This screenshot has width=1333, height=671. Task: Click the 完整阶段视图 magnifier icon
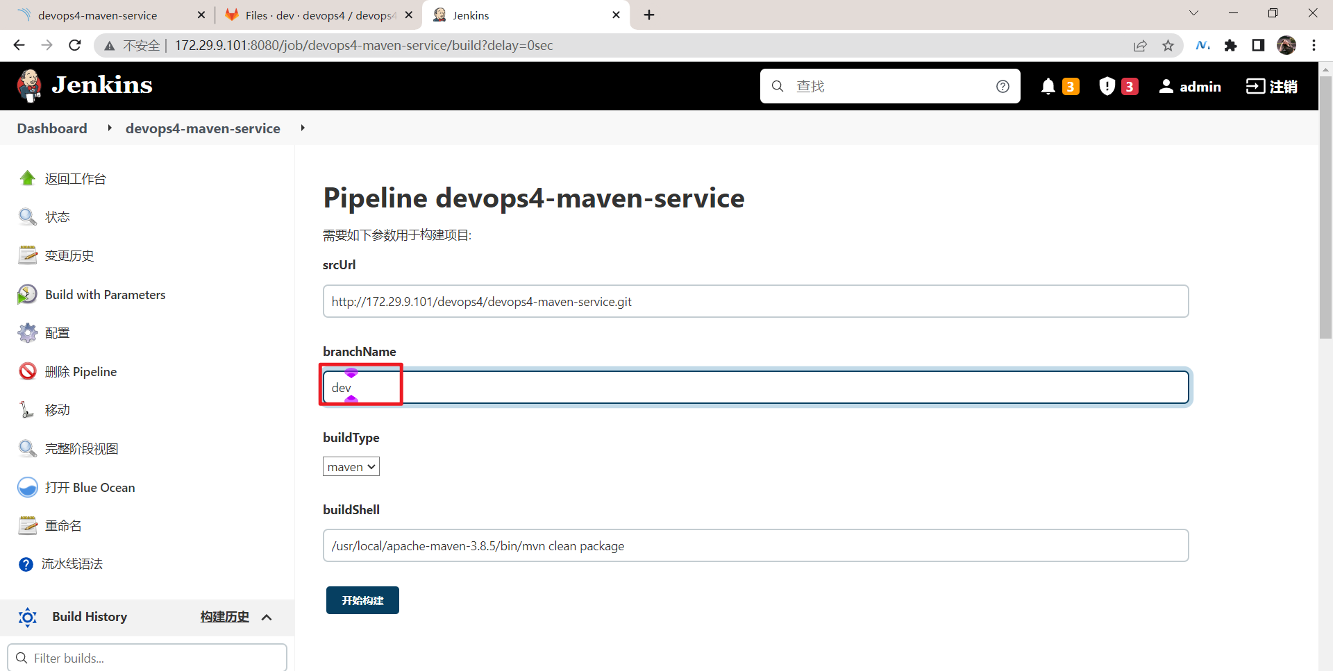(28, 449)
